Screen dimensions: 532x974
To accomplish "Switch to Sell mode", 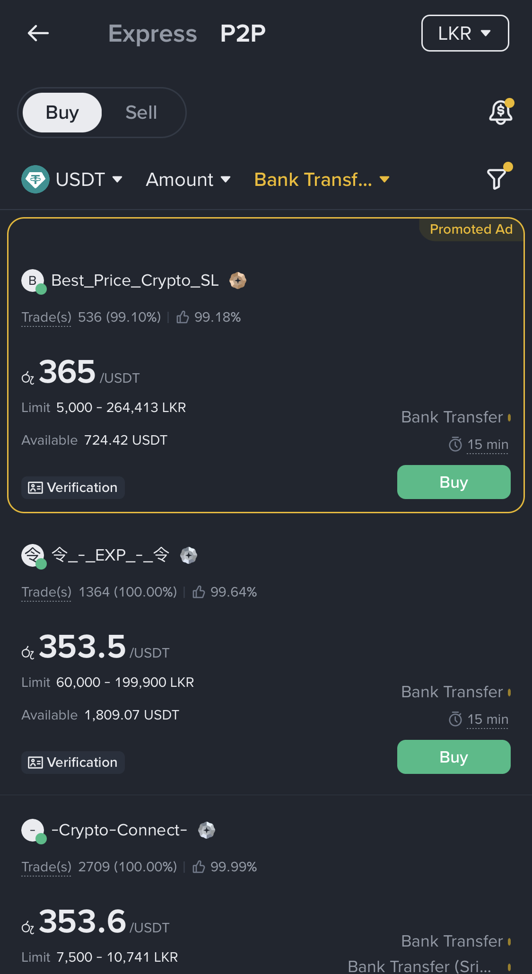I will click(x=141, y=113).
